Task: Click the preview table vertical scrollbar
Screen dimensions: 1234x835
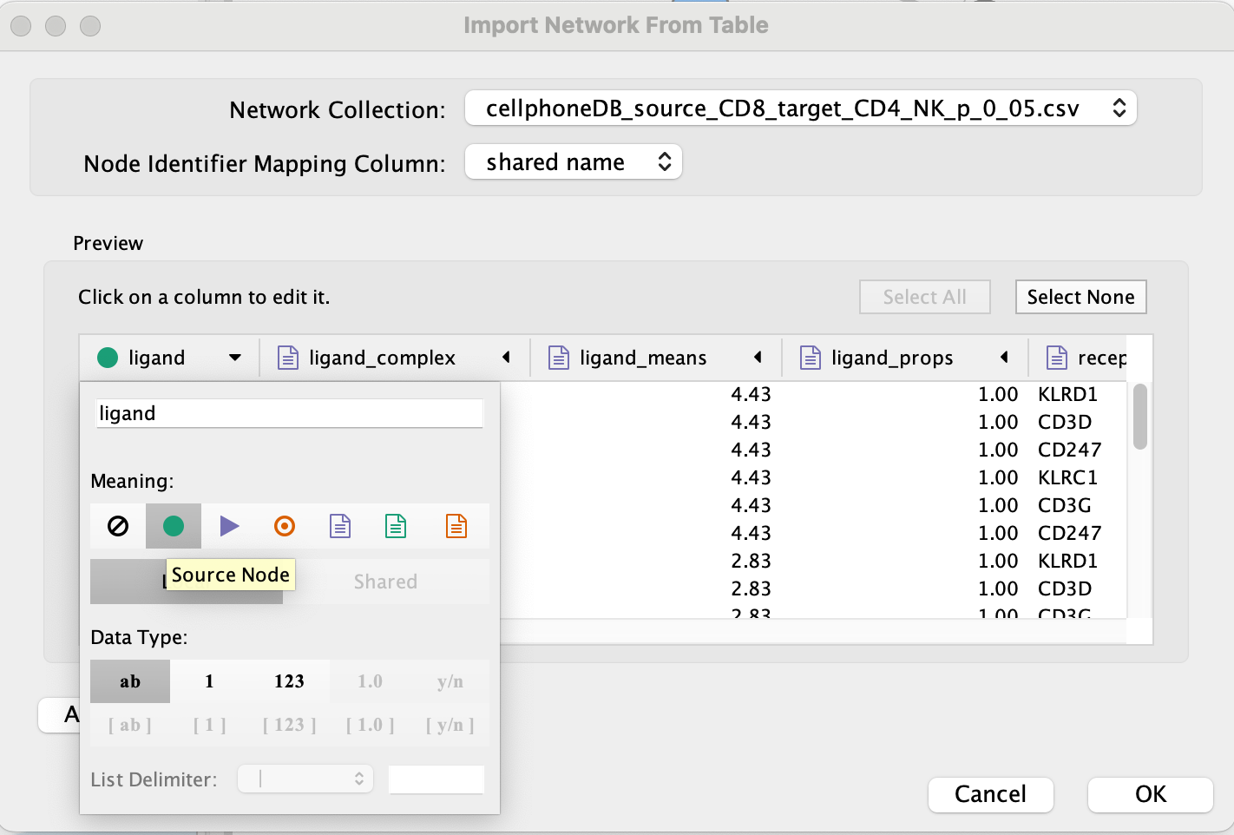Action: pos(1139,417)
